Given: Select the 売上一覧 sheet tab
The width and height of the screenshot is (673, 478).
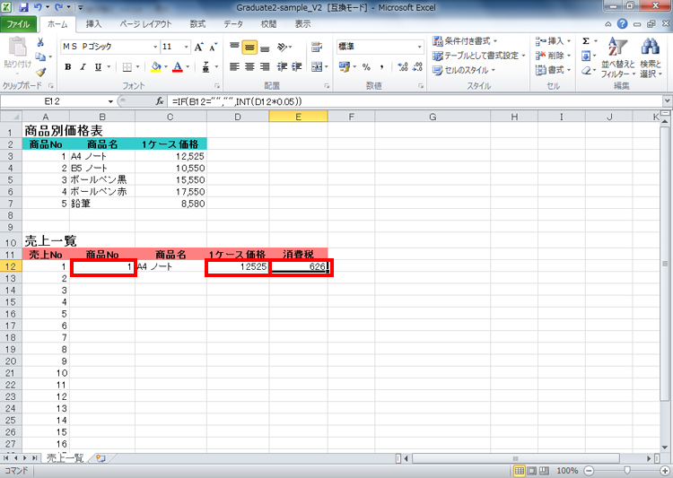Looking at the screenshot, I should coord(65,458).
